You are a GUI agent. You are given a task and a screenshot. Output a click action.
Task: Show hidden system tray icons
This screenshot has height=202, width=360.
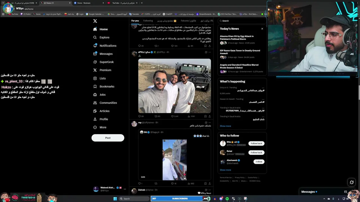(324, 199)
